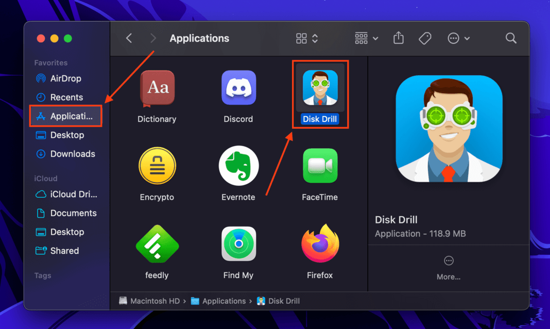
Task: Click the FaceTime name label
Action: [x=320, y=197]
